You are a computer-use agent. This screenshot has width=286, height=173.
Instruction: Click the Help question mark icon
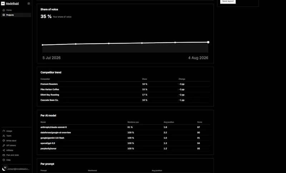point(4,160)
